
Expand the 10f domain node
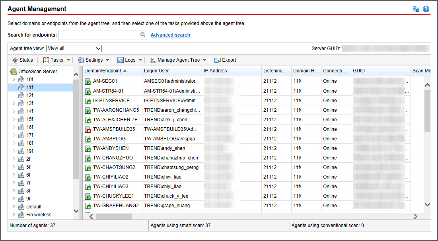(x=14, y=80)
